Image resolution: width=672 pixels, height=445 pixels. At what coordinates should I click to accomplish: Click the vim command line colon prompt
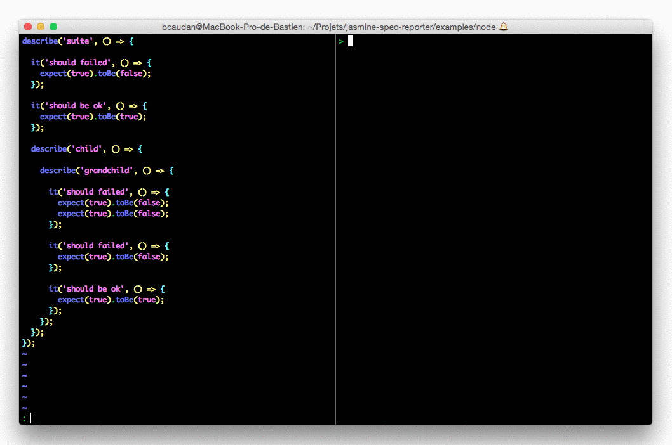(x=24, y=418)
